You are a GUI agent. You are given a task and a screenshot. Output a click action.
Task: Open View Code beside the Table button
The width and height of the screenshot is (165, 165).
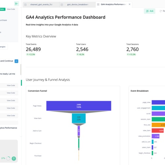11,9
